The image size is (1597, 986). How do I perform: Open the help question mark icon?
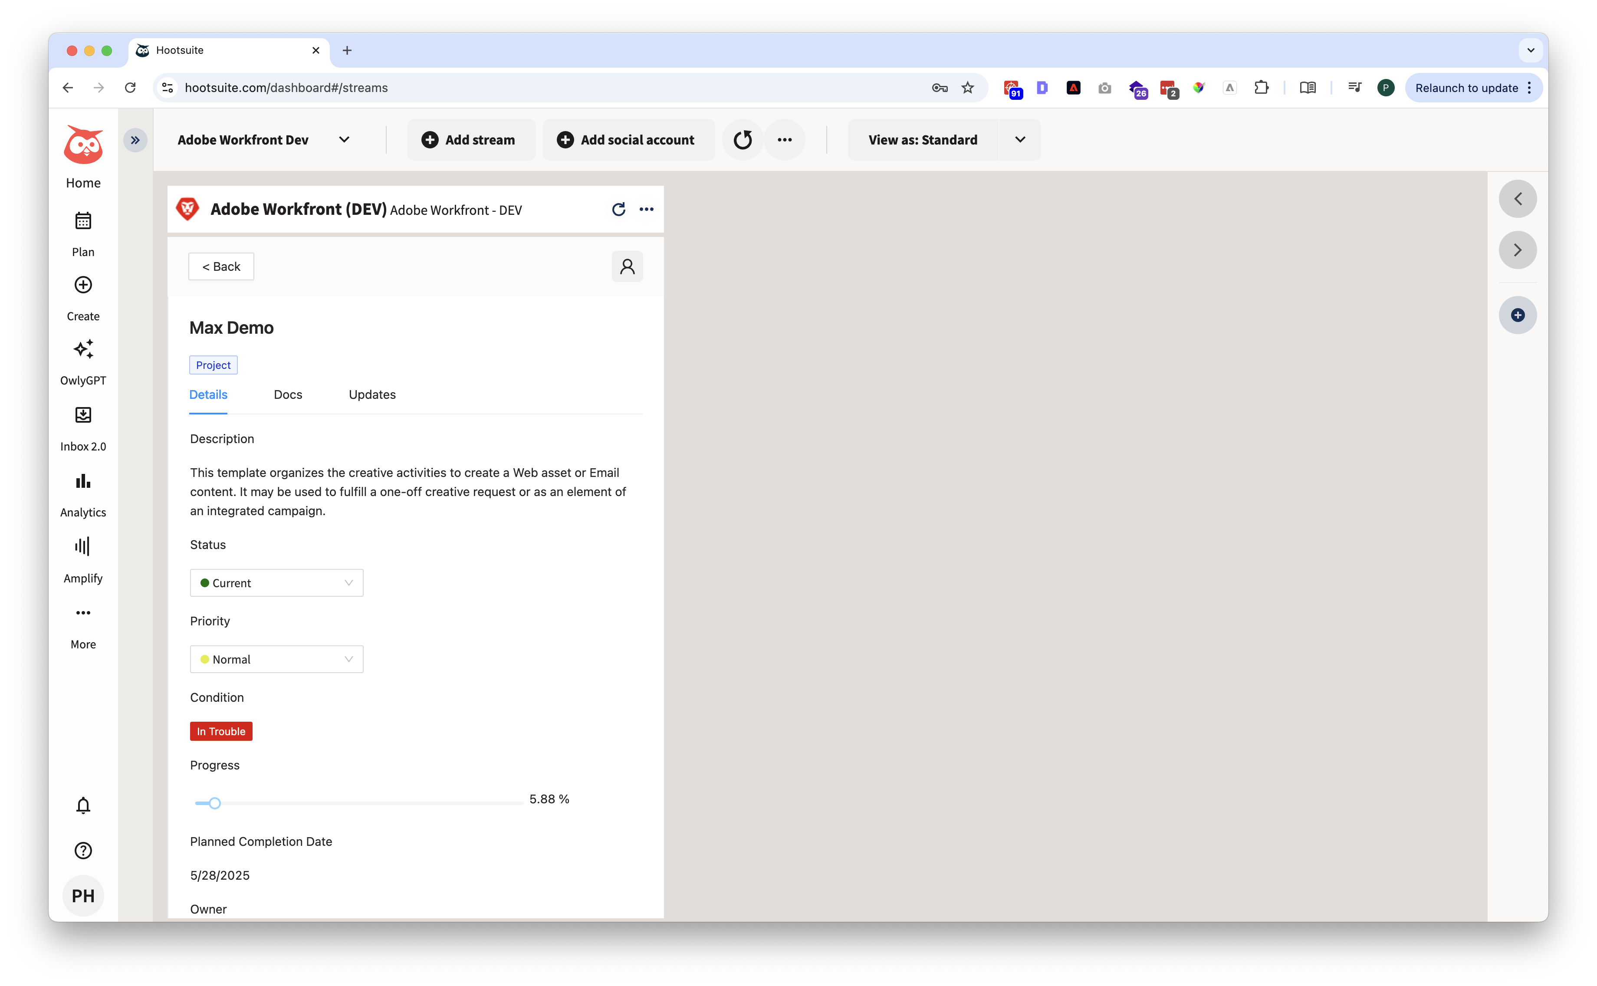83,851
